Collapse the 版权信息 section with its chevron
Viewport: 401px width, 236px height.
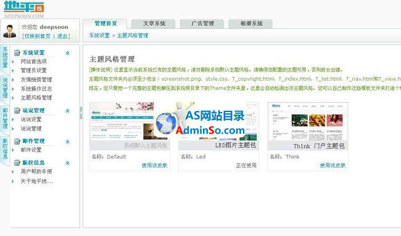[67, 163]
